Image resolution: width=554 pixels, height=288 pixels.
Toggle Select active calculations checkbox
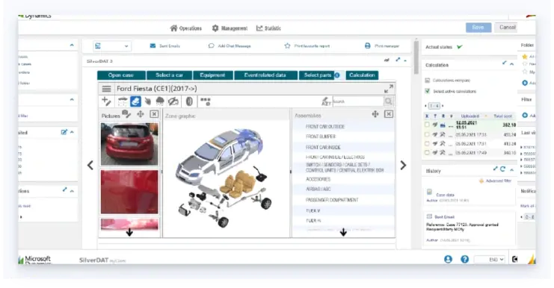[x=427, y=91]
